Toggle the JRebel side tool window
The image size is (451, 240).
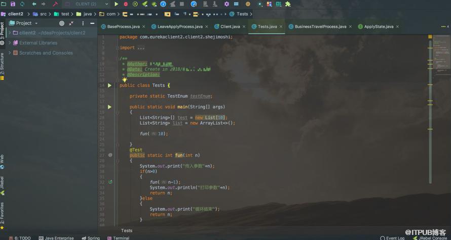(x=3, y=186)
